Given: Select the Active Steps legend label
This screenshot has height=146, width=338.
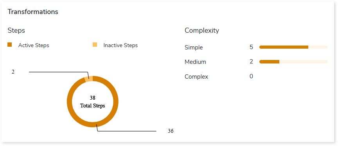Looking at the screenshot, I should pyautogui.click(x=34, y=46).
